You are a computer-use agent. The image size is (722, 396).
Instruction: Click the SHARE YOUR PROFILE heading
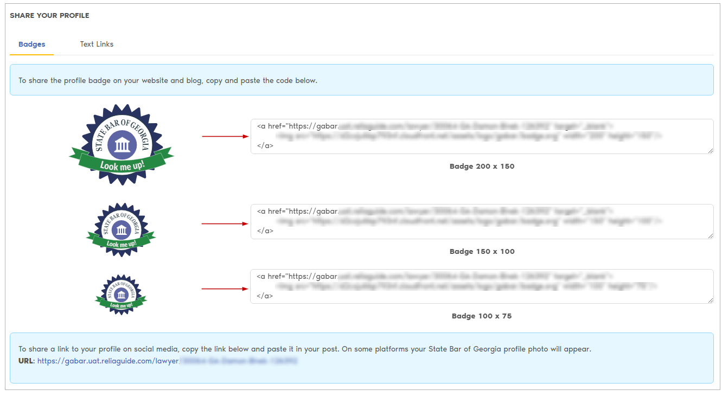[x=49, y=16]
